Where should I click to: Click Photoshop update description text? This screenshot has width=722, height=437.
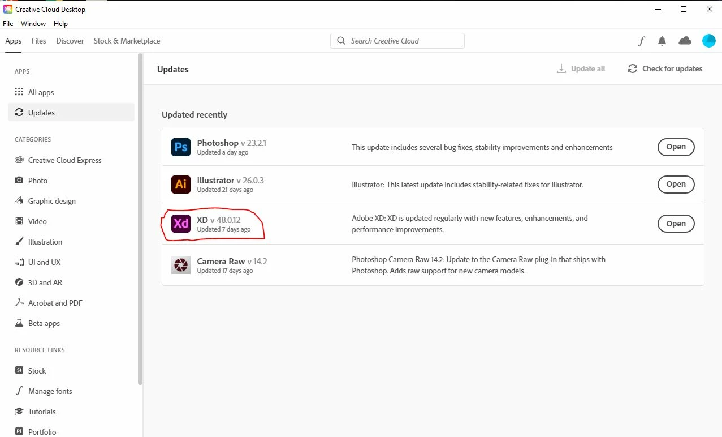pyautogui.click(x=482, y=147)
